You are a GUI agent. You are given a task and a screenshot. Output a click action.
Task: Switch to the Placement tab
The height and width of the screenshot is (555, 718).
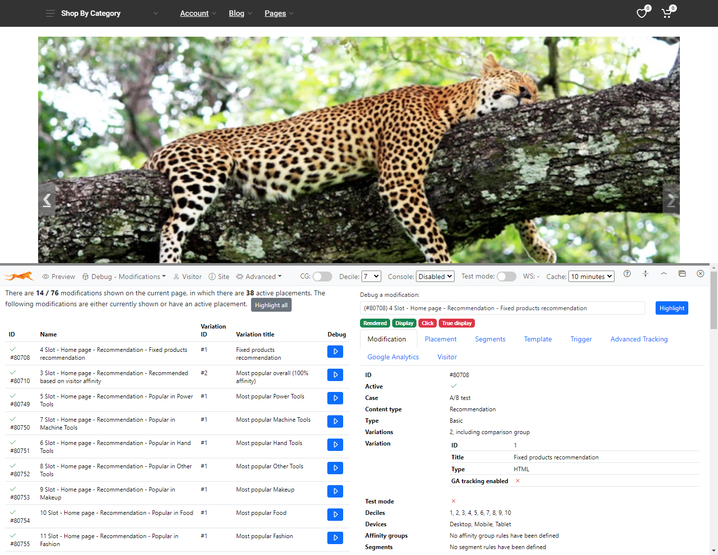pos(441,339)
